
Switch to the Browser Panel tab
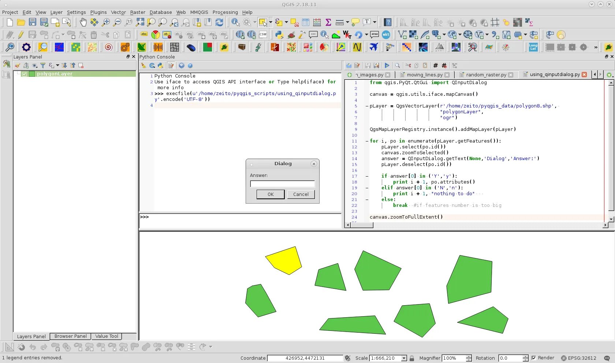point(70,336)
